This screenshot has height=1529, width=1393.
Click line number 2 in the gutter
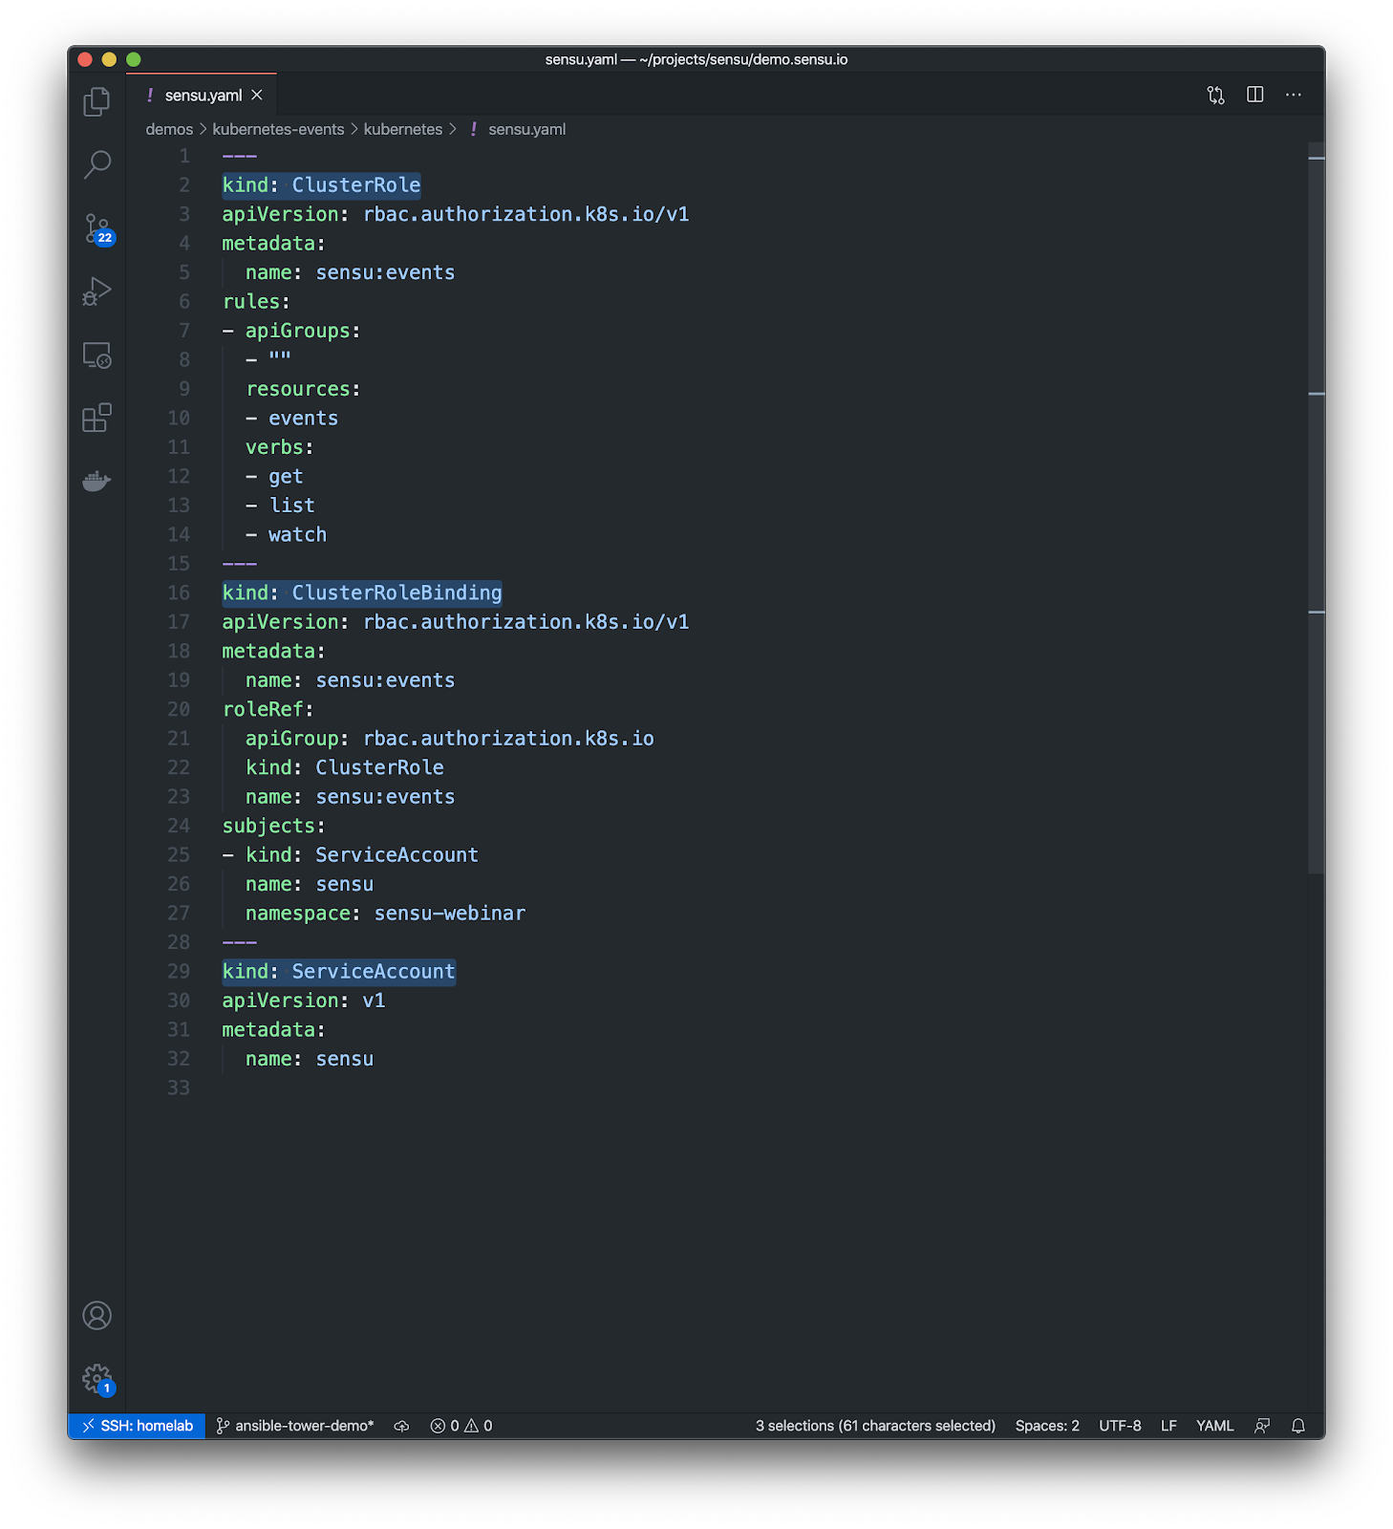[x=184, y=185]
